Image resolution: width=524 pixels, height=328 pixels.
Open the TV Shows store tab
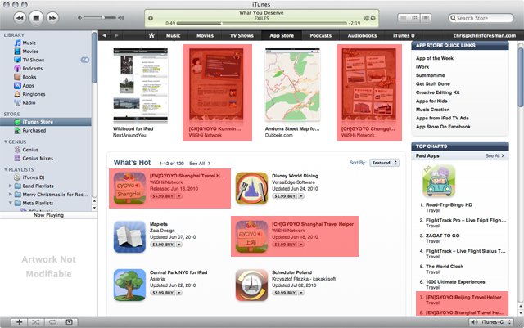pos(242,35)
